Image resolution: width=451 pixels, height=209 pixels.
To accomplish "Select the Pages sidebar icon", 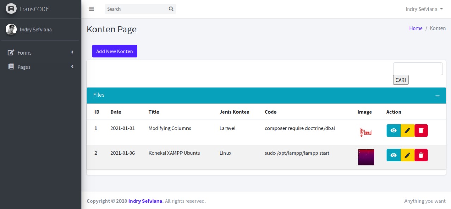I will point(11,66).
